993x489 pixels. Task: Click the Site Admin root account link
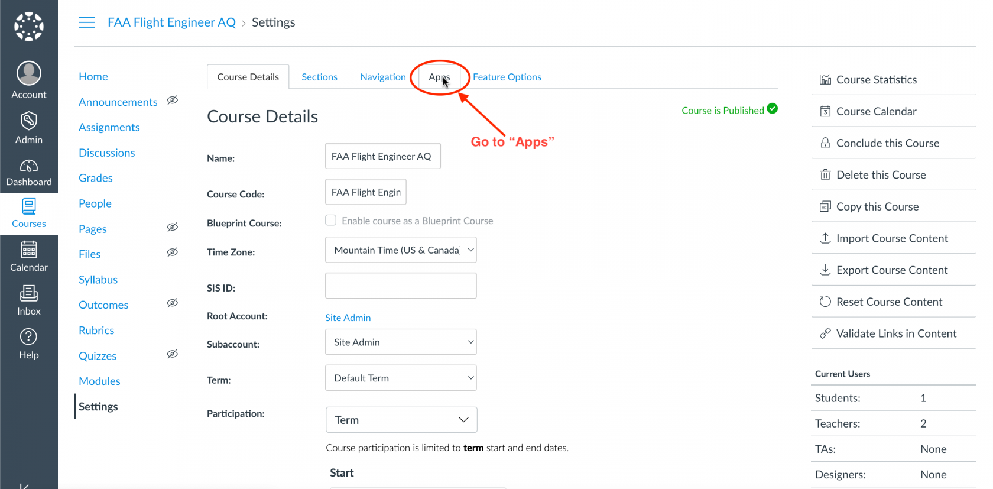348,318
